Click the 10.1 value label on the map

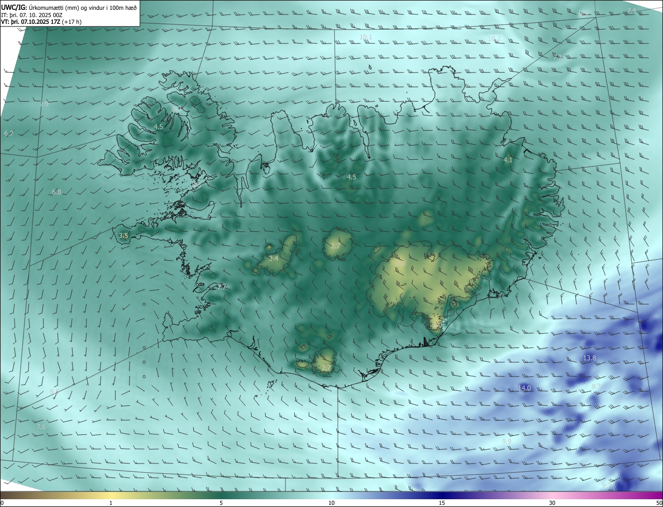[x=366, y=37]
